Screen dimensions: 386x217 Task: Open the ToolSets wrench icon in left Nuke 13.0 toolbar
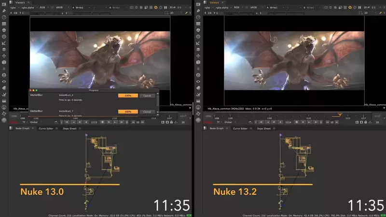[x=4, y=95]
